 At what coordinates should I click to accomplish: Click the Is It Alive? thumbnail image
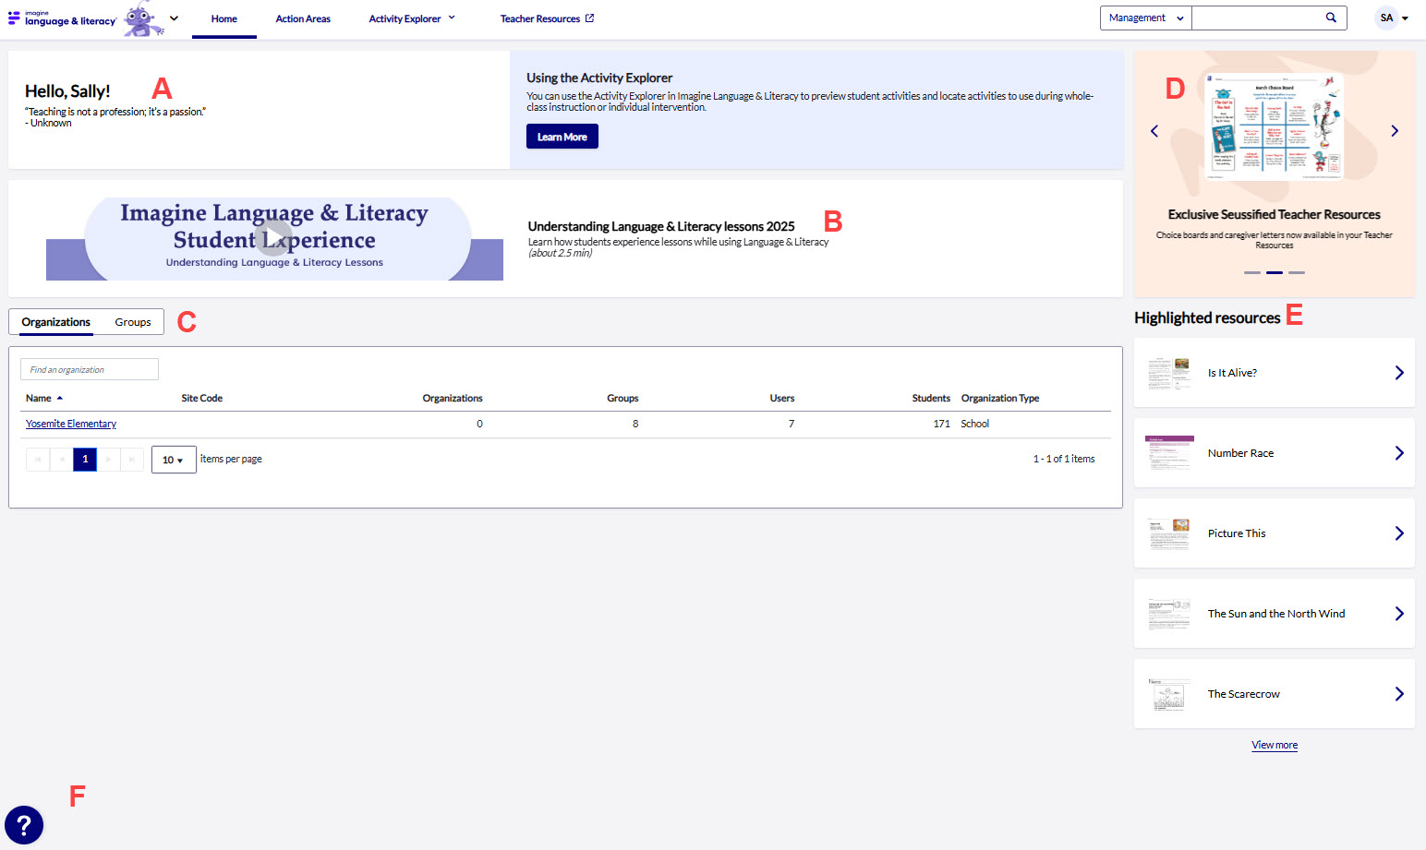coord(1169,373)
